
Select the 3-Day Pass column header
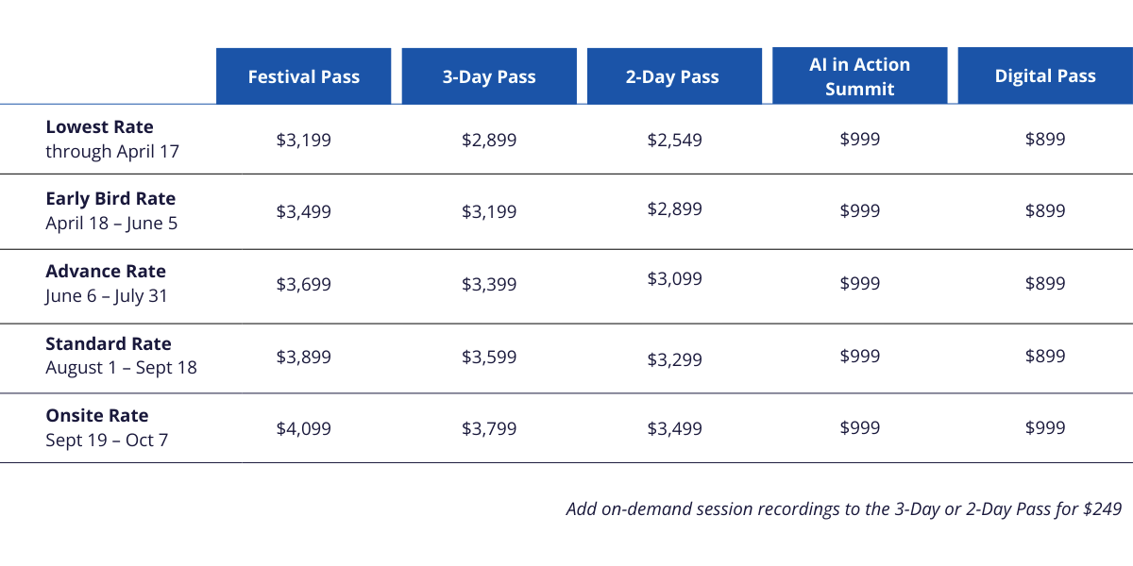[x=489, y=76]
